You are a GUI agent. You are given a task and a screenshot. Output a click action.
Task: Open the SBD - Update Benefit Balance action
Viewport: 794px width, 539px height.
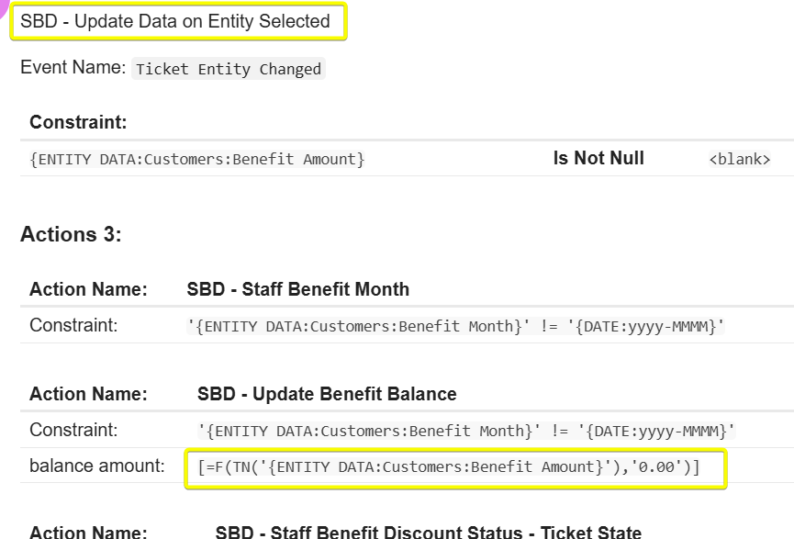tap(327, 394)
